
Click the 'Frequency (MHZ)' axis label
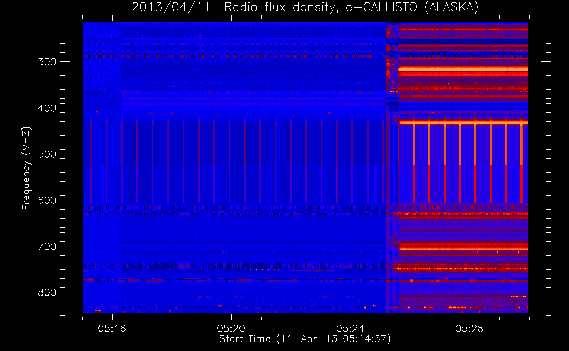(26, 168)
